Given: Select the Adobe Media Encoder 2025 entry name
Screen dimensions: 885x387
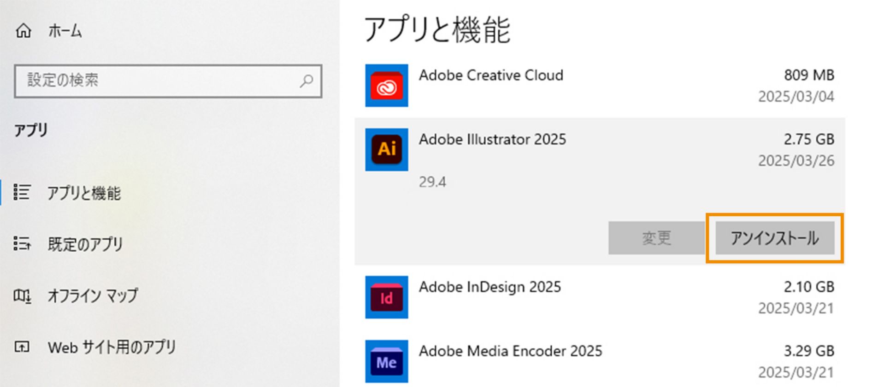Looking at the screenshot, I should [x=510, y=351].
